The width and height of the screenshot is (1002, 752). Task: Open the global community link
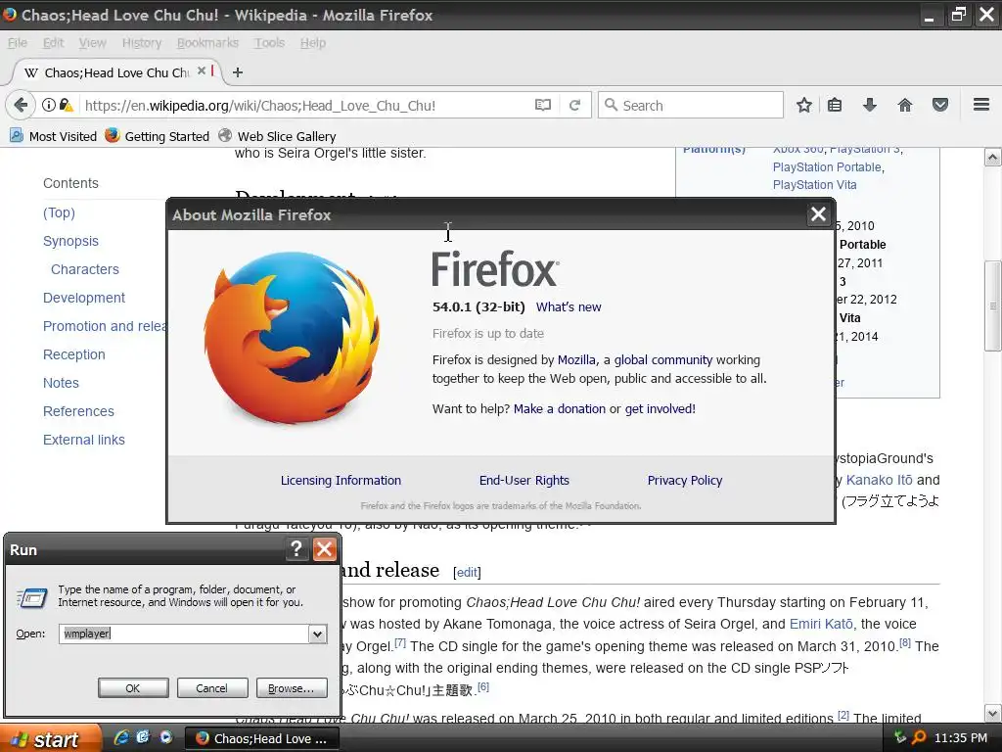[663, 360]
